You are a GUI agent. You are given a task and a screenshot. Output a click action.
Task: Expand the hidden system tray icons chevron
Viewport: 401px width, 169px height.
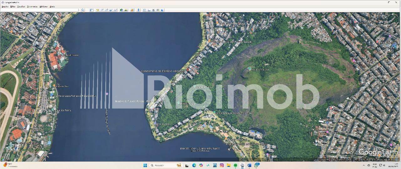pos(364,165)
